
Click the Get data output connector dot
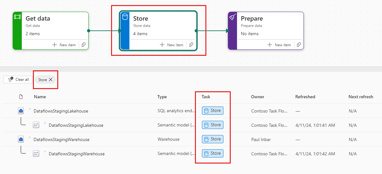(89, 31)
